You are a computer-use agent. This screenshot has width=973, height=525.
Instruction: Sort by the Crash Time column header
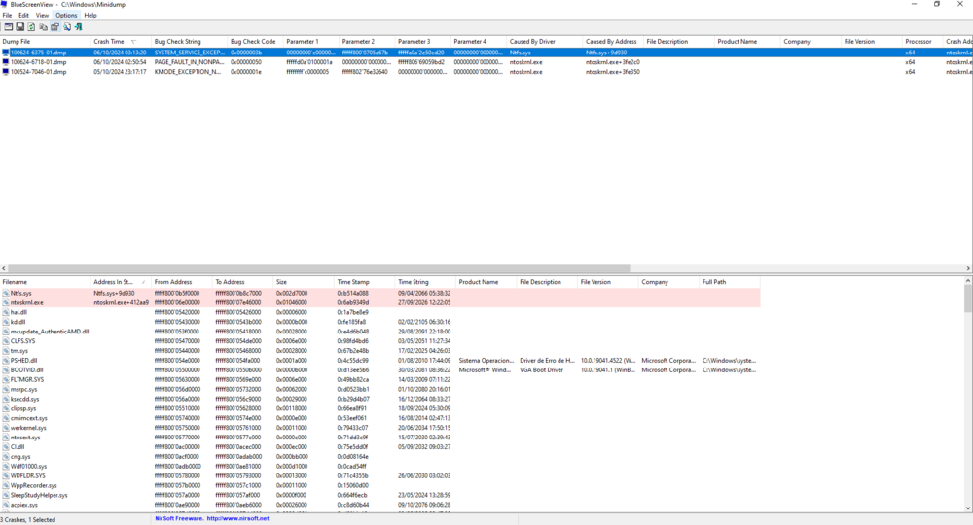tap(109, 42)
